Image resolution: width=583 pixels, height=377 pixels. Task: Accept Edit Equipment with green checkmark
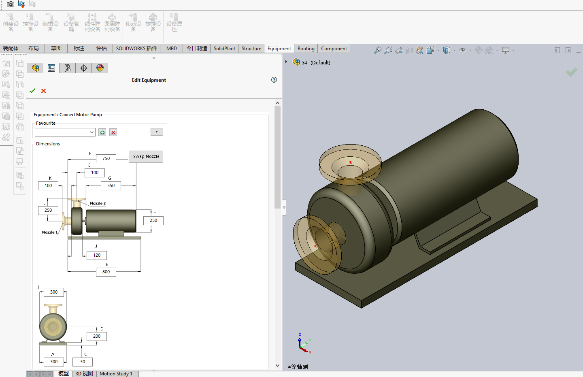[x=32, y=91]
